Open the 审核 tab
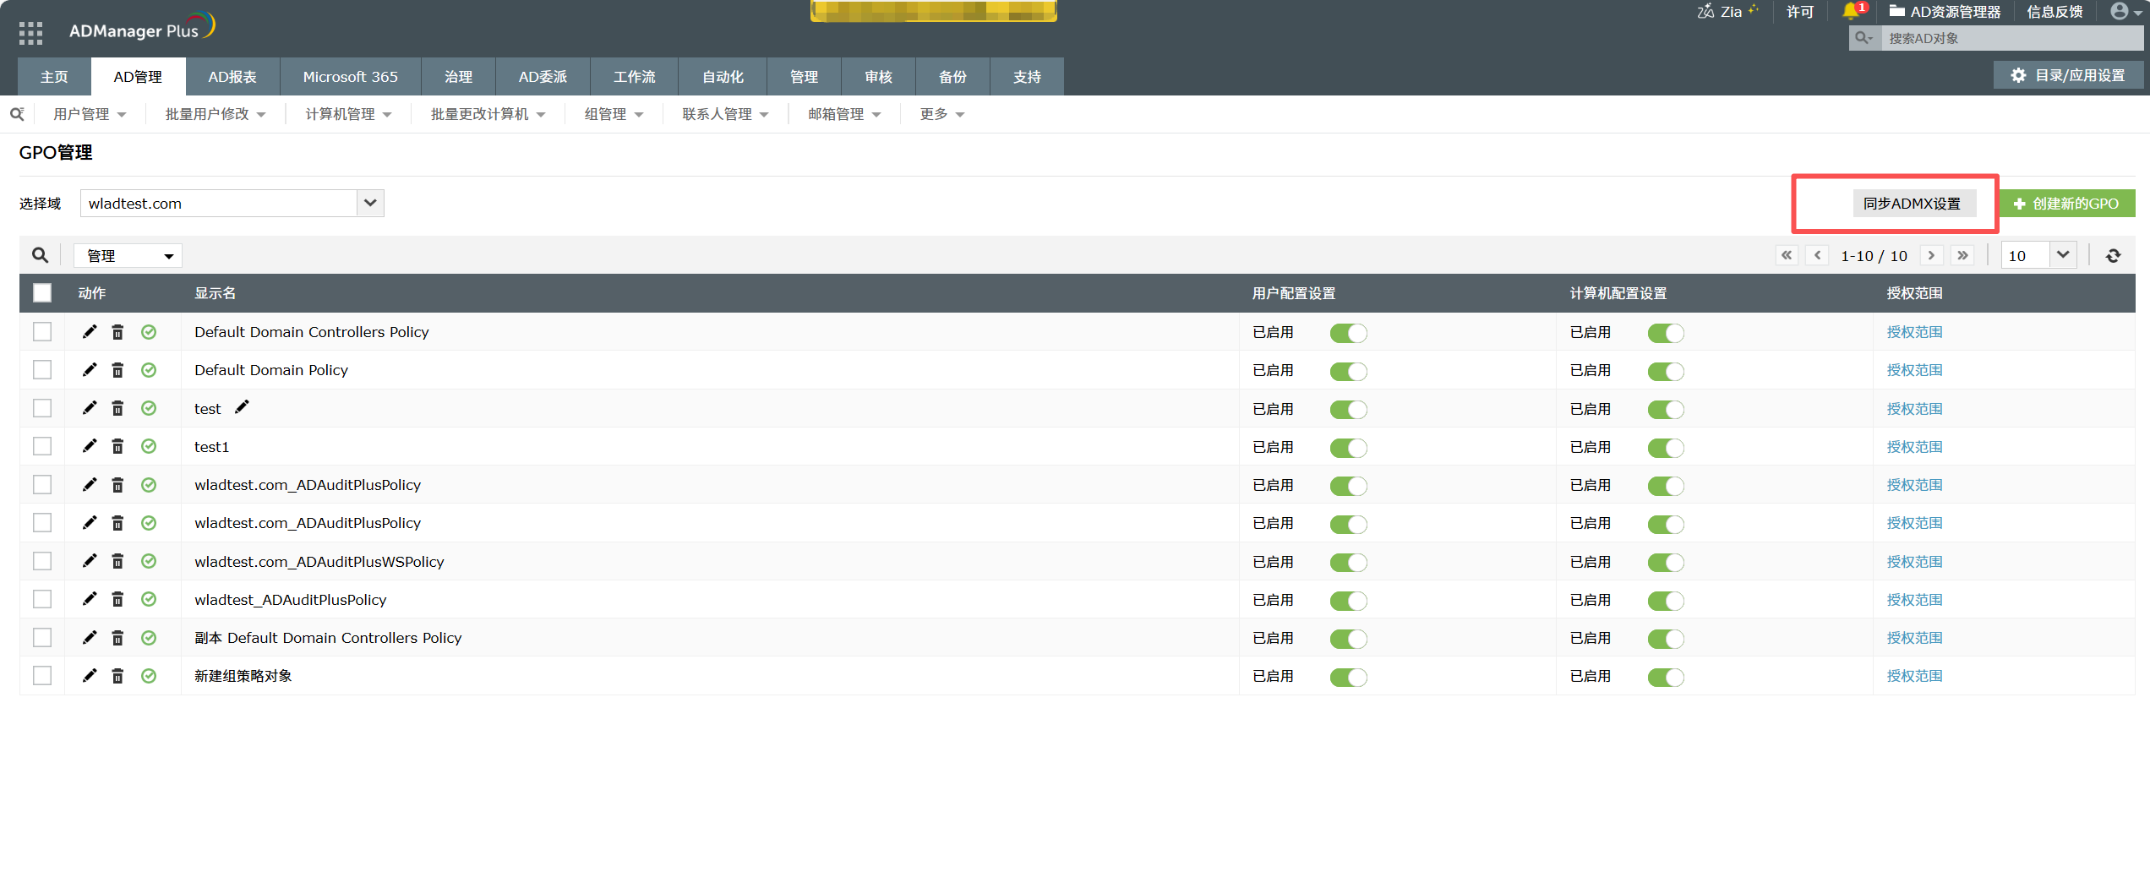The height and width of the screenshot is (877, 2150). point(878,77)
